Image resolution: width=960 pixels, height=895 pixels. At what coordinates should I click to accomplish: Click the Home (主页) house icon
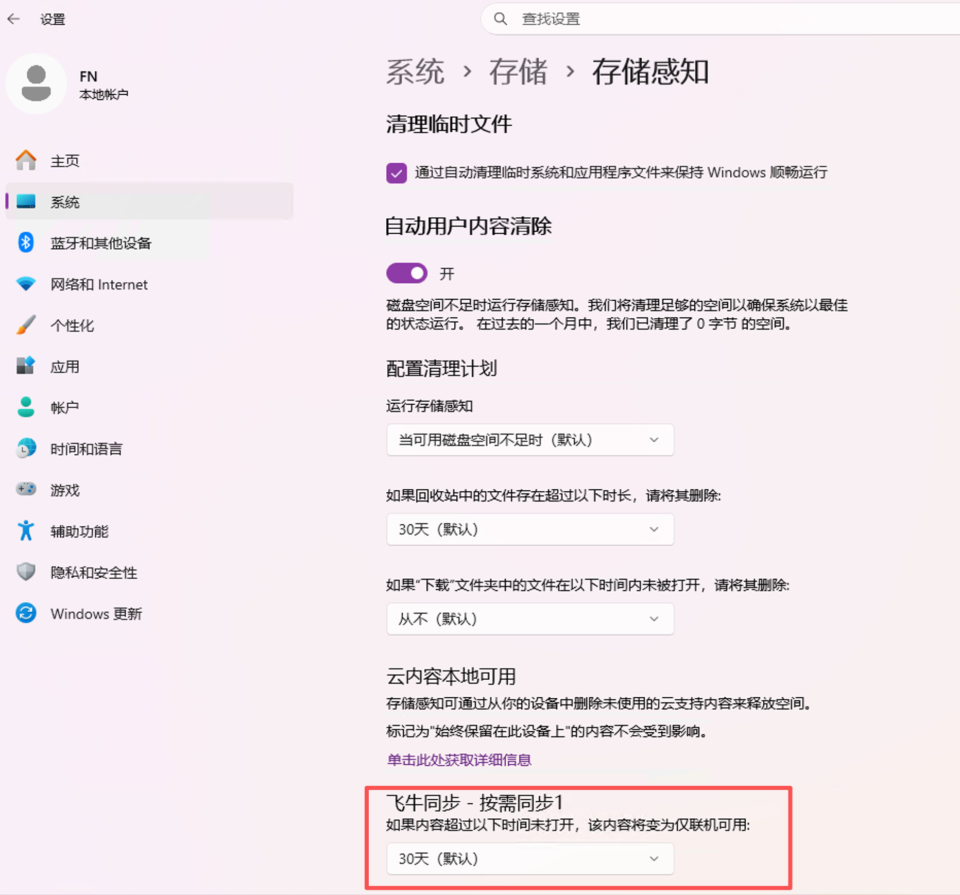[x=26, y=161]
